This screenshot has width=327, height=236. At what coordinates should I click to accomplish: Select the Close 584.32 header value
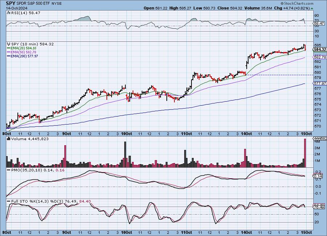230,8
